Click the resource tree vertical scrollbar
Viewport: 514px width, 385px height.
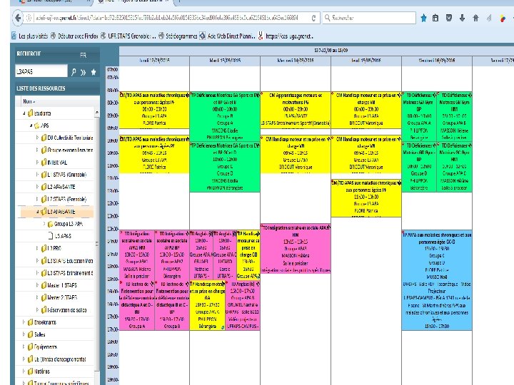point(96,244)
